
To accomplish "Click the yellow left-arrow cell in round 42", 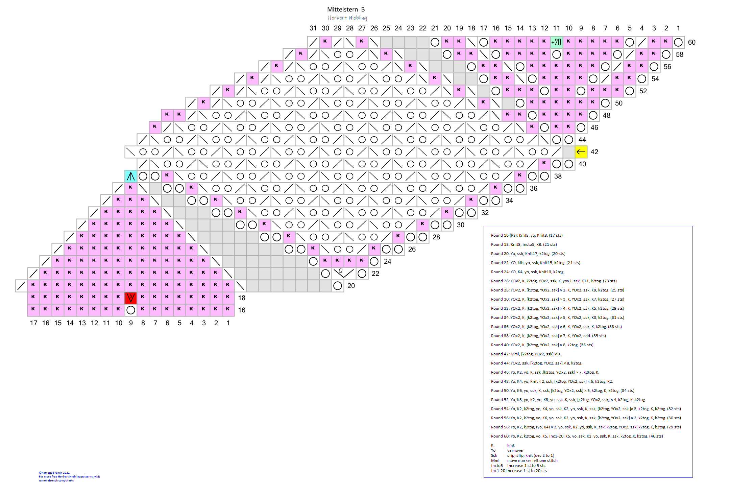I will click(x=581, y=152).
